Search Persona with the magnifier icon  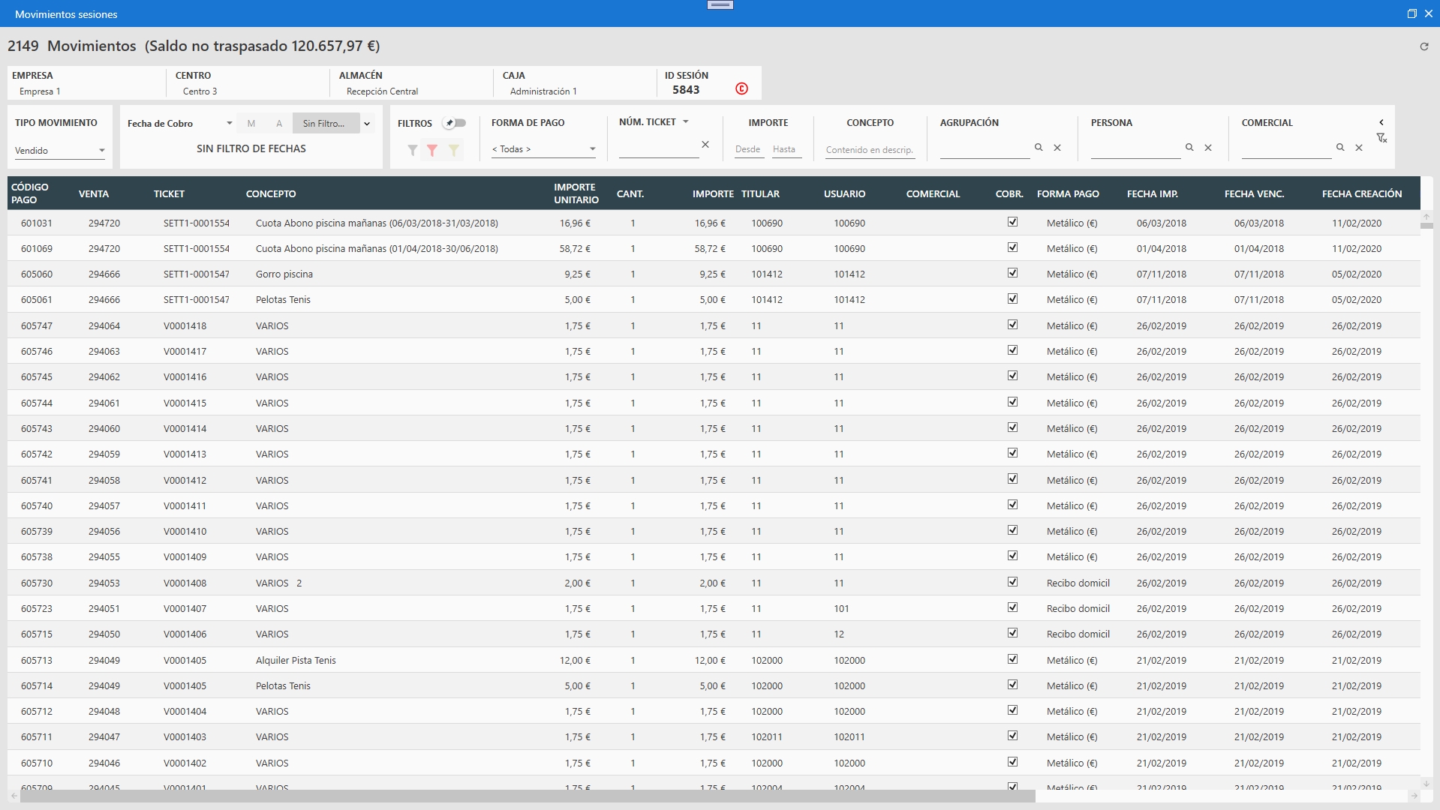coord(1189,147)
